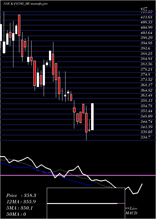Click the 338.05 price axis label
The width and height of the screenshot is (156, 219).
(146, 132)
